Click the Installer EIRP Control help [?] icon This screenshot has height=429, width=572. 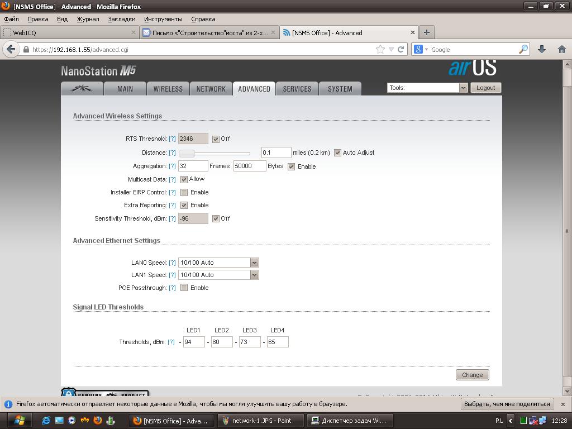[172, 192]
